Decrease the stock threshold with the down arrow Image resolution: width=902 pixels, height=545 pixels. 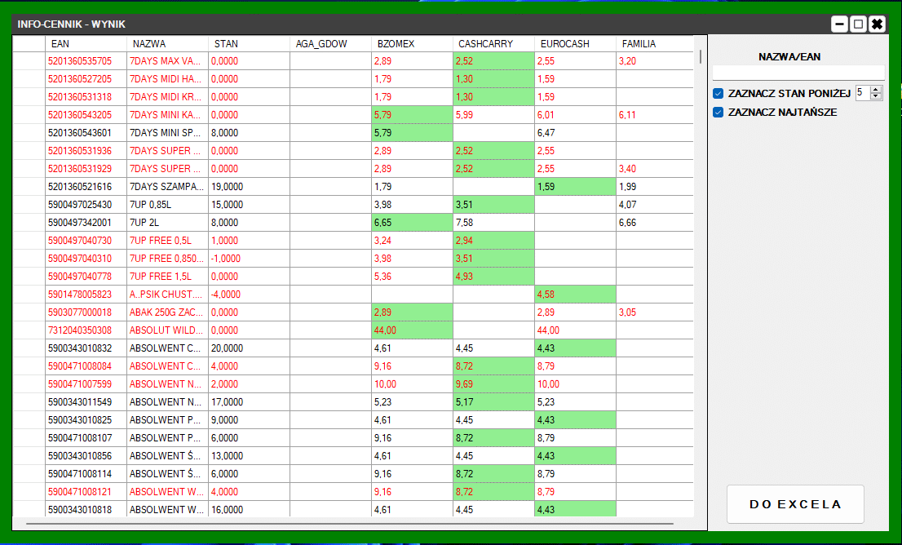pyautogui.click(x=876, y=96)
